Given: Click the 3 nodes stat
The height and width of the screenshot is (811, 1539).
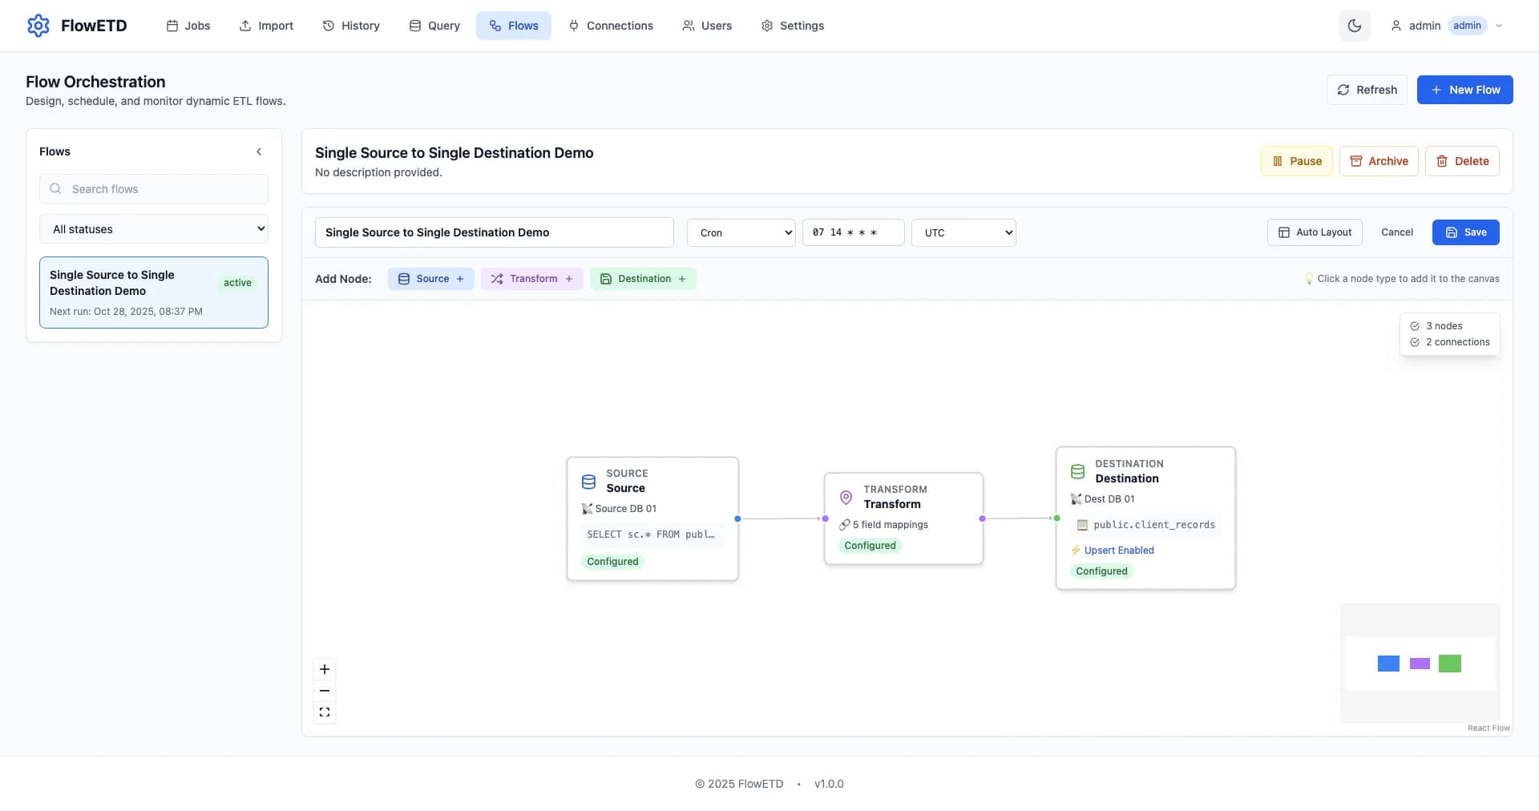Looking at the screenshot, I should click(x=1444, y=326).
